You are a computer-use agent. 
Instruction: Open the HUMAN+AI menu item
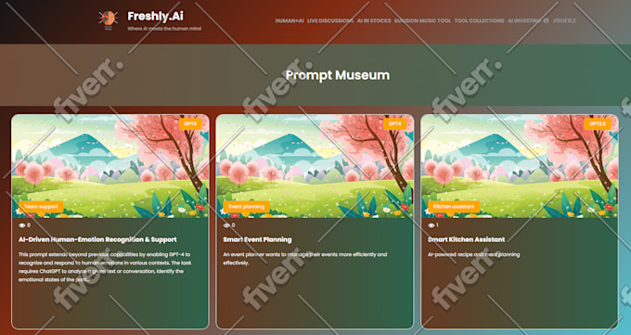click(290, 20)
